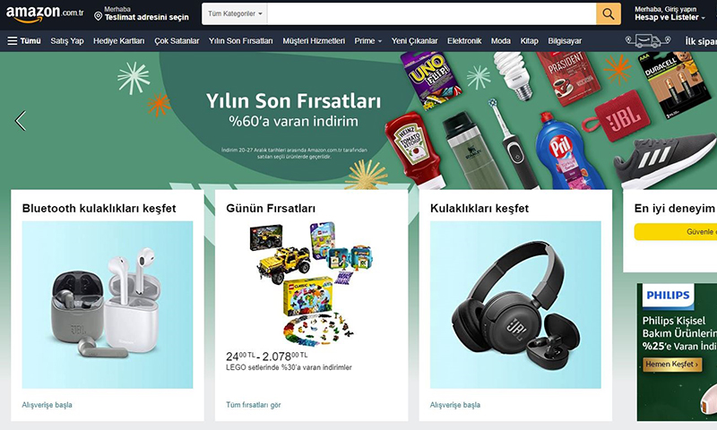Click Tüm fırsatları gör link
The image size is (717, 430).
tap(254, 405)
